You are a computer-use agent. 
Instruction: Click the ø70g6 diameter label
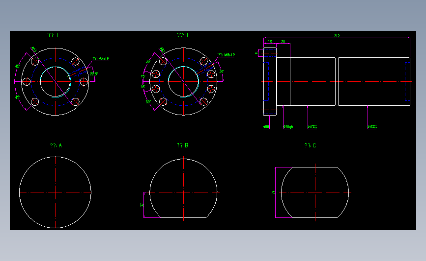pyautogui.click(x=288, y=127)
